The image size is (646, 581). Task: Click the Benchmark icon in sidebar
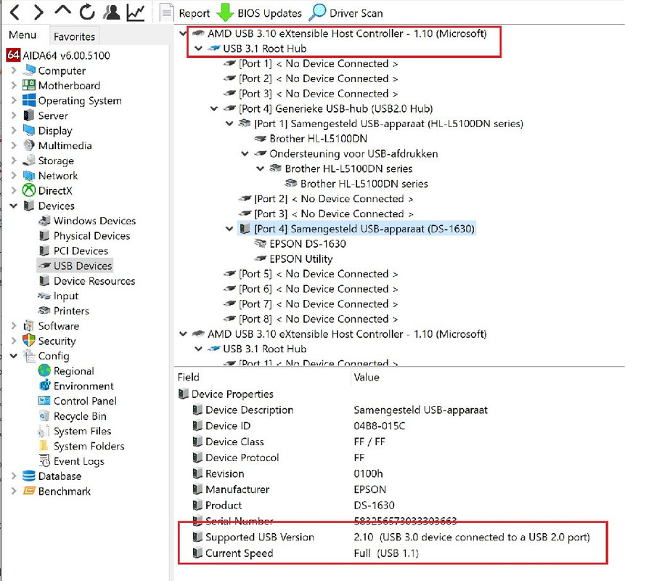point(29,491)
